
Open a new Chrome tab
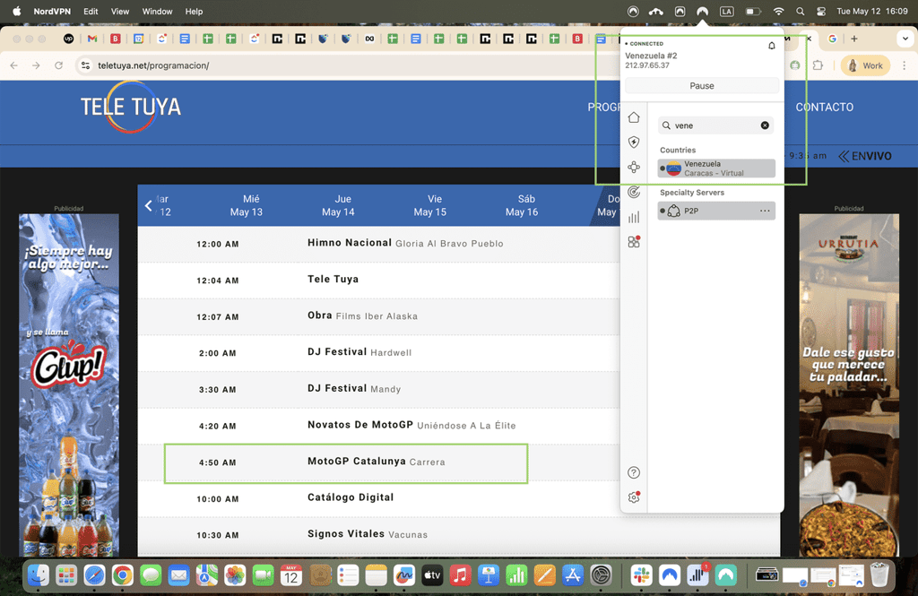click(x=854, y=39)
